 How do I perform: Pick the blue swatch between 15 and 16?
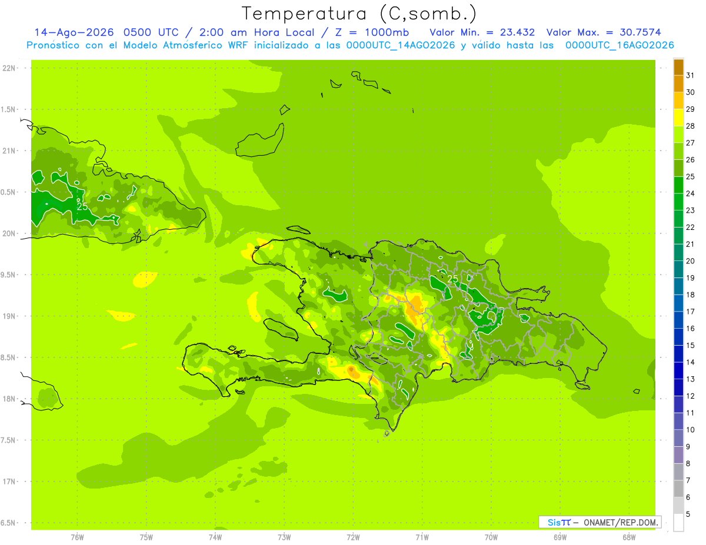click(678, 337)
